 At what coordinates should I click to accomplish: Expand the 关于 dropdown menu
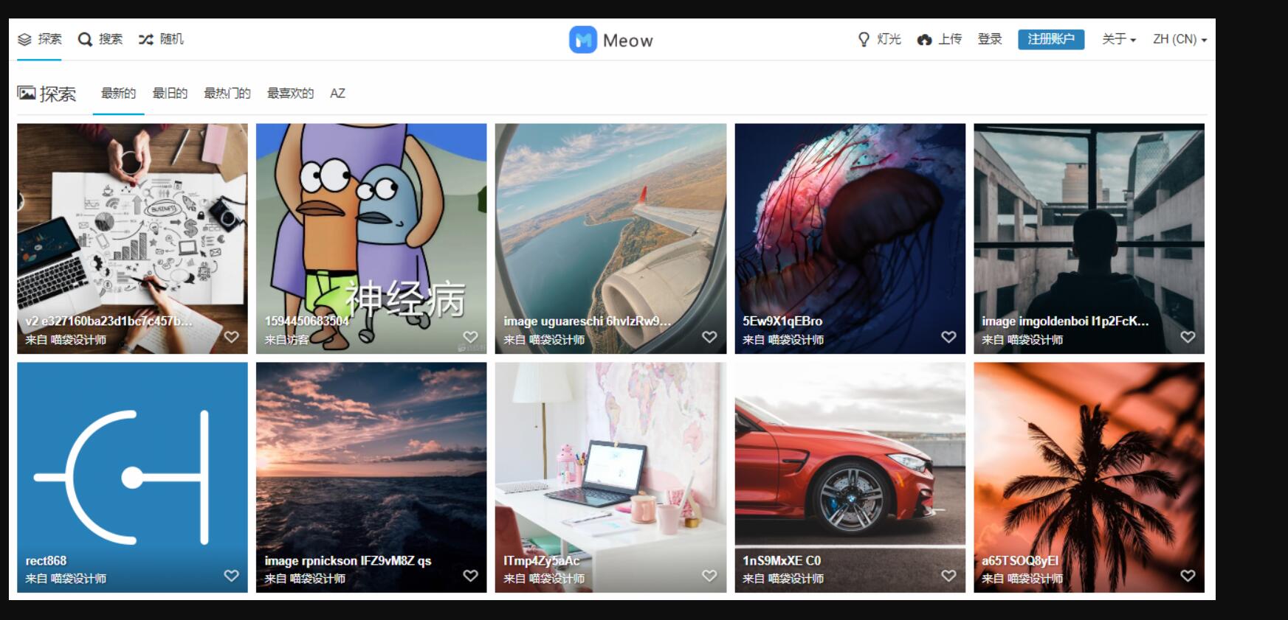pos(1119,39)
